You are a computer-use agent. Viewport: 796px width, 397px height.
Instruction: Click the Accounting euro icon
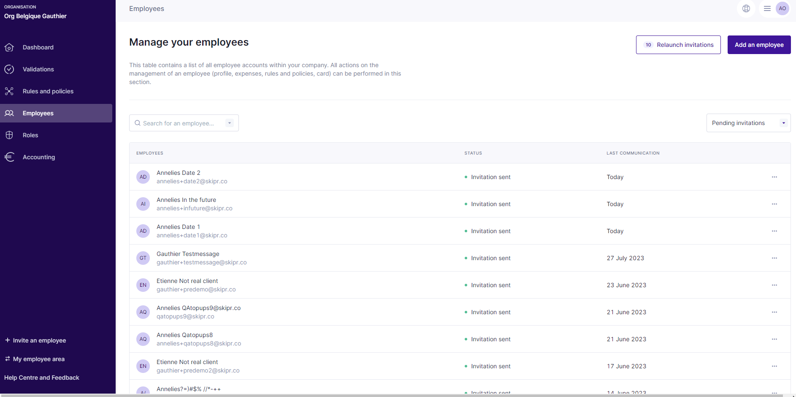(x=9, y=157)
